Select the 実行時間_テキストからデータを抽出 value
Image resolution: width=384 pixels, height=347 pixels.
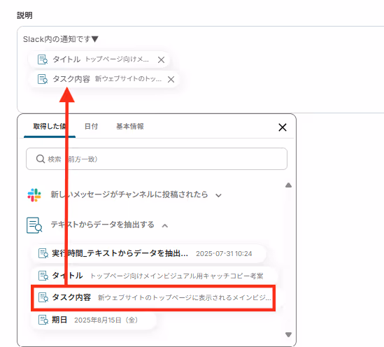point(148,253)
